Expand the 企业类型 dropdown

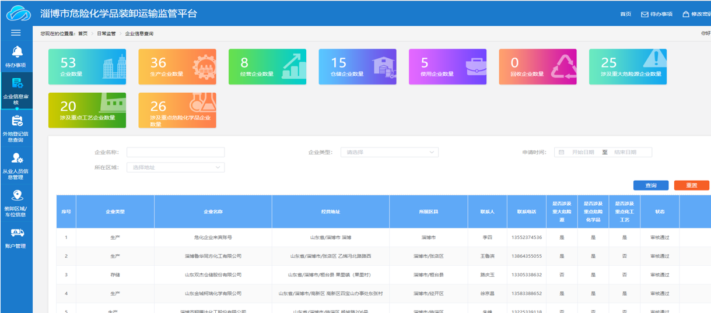389,152
